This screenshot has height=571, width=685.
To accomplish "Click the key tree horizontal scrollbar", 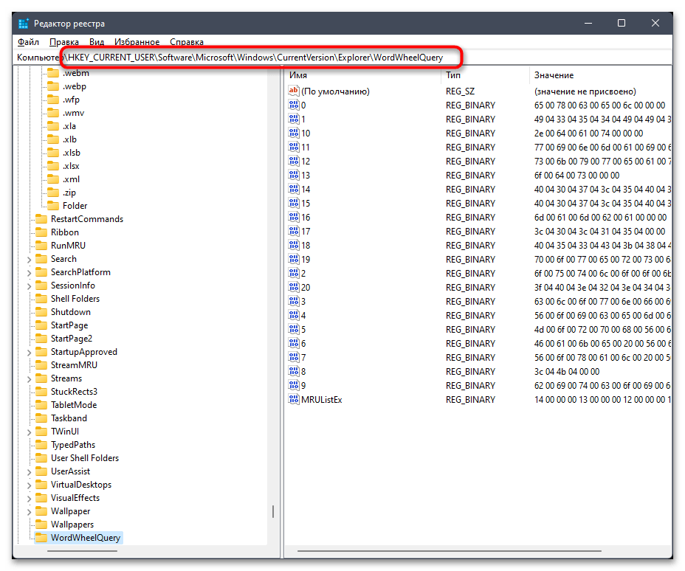I will coord(82,551).
